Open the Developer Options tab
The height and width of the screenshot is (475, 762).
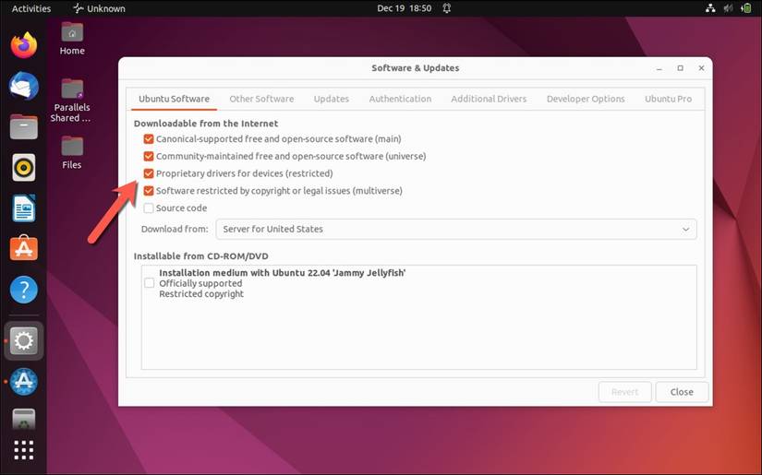[x=586, y=99]
